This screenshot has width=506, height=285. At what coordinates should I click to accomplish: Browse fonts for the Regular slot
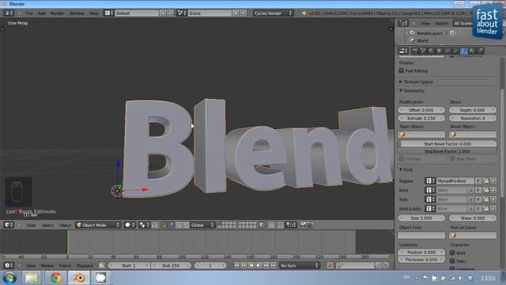click(x=429, y=181)
